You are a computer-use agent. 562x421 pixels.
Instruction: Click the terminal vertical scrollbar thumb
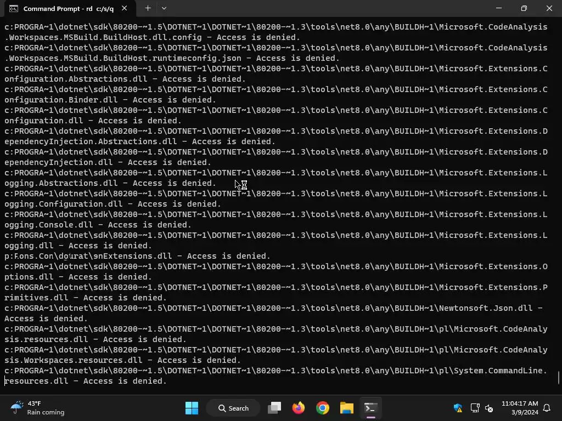(x=558, y=378)
